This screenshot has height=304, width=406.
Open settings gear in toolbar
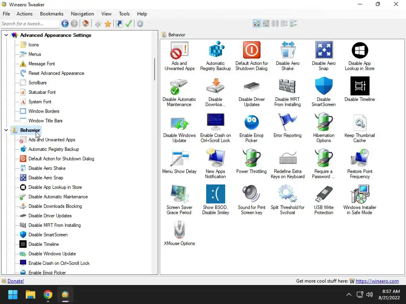(140, 24)
